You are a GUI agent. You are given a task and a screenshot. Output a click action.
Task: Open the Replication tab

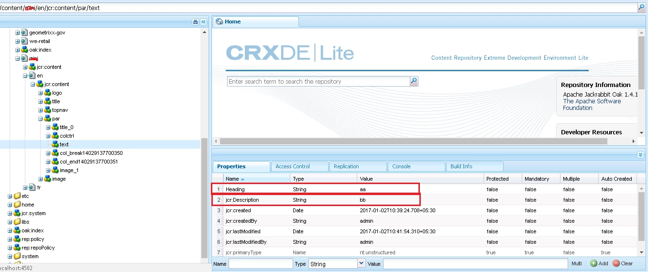click(x=358, y=166)
